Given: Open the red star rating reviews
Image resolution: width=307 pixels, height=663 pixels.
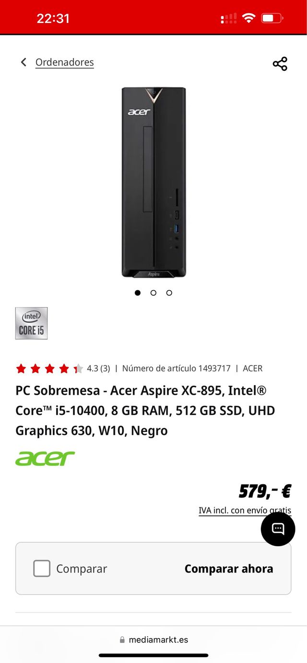Looking at the screenshot, I should (x=49, y=368).
